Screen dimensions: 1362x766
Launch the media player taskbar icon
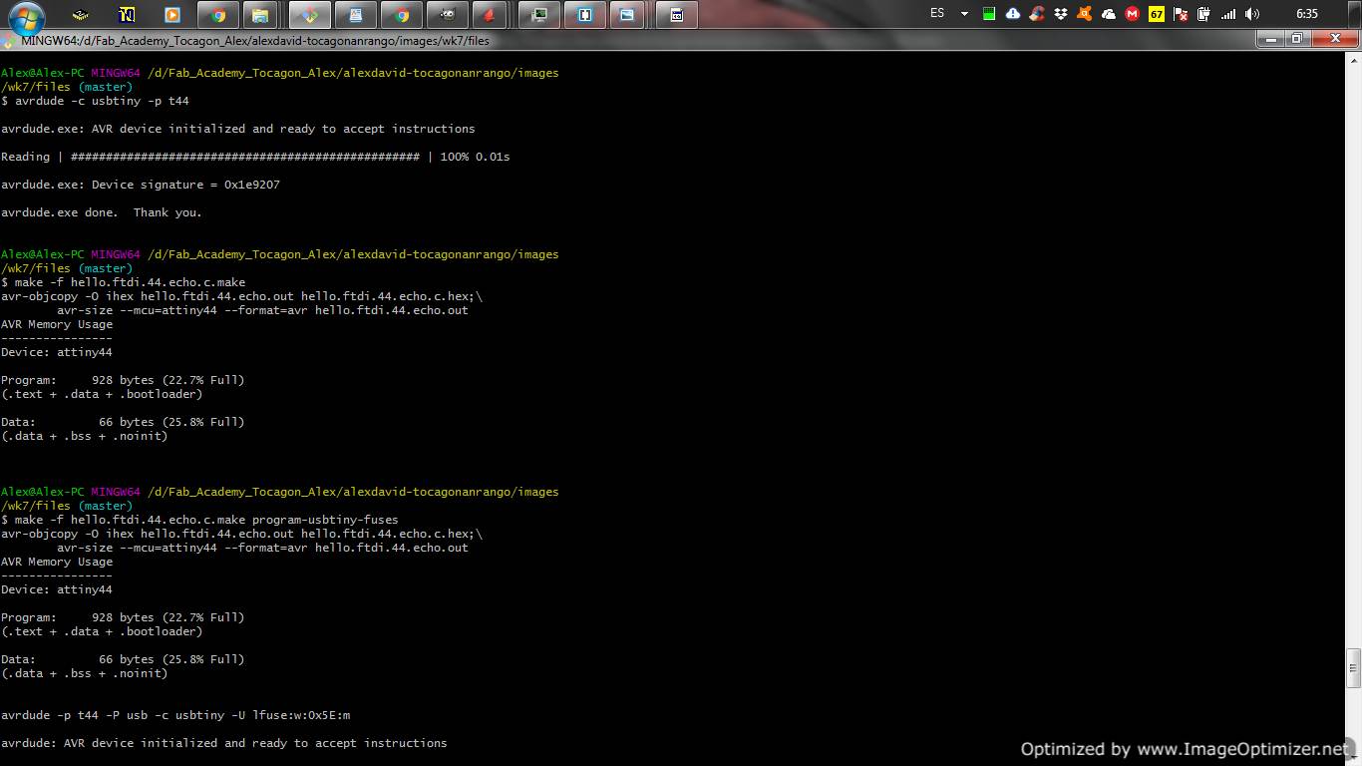pyautogui.click(x=171, y=15)
